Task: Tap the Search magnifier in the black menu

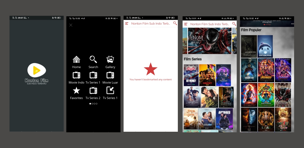Action: coord(93,59)
